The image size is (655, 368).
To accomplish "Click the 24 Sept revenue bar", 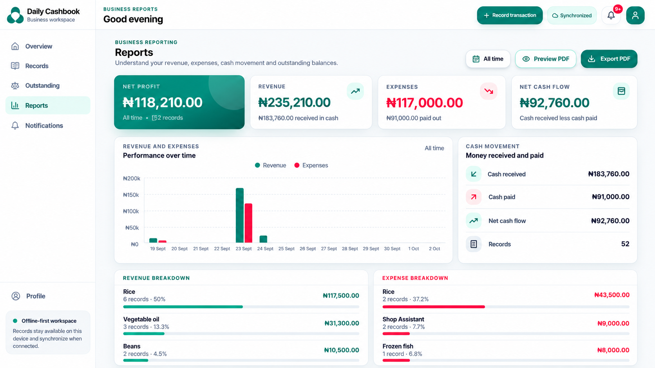I will tap(263, 239).
